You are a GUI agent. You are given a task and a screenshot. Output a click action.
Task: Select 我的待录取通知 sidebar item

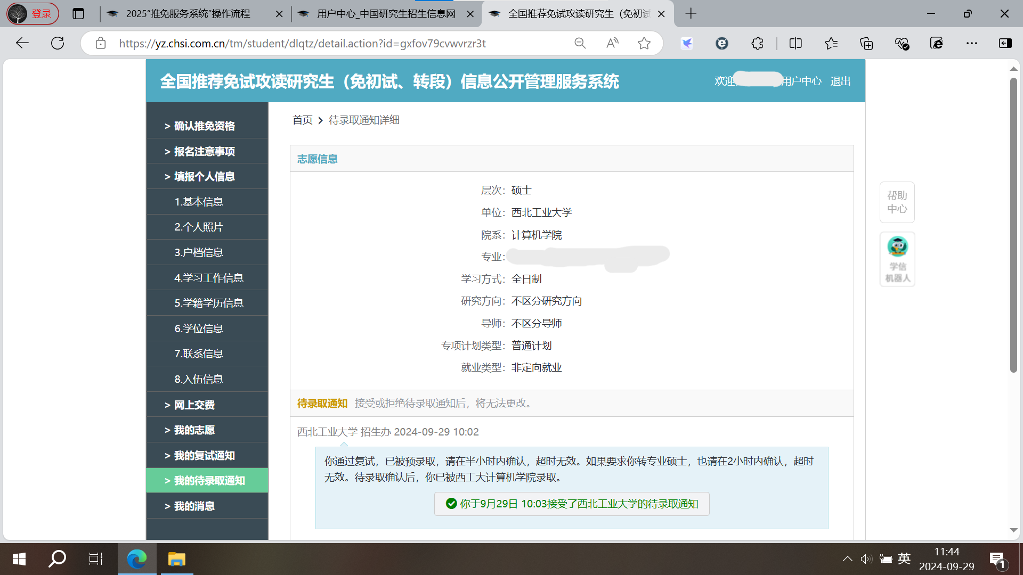coord(207,480)
